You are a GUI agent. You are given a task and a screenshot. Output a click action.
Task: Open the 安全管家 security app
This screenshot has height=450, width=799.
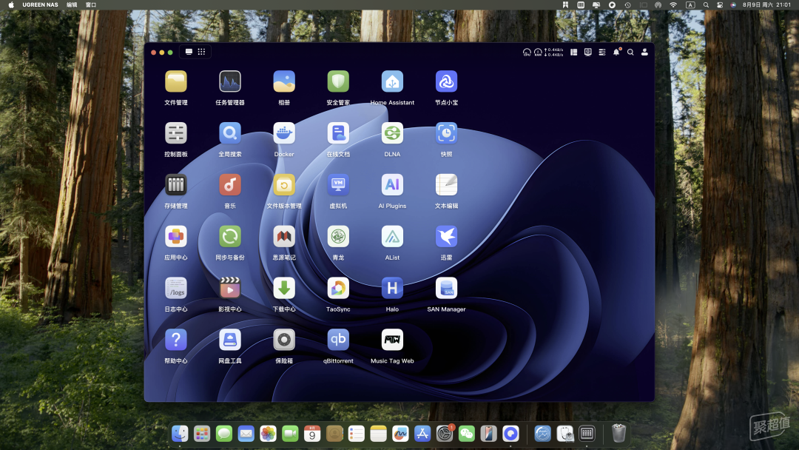(x=338, y=81)
